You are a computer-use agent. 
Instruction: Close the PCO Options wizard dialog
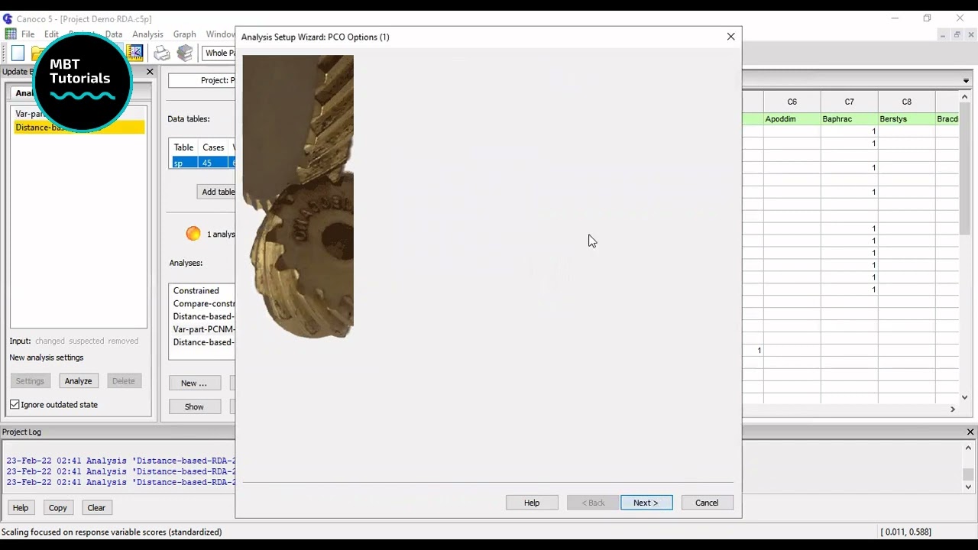[731, 37]
